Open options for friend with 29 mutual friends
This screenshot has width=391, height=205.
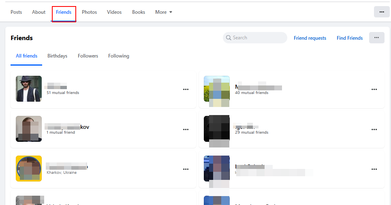374,129
